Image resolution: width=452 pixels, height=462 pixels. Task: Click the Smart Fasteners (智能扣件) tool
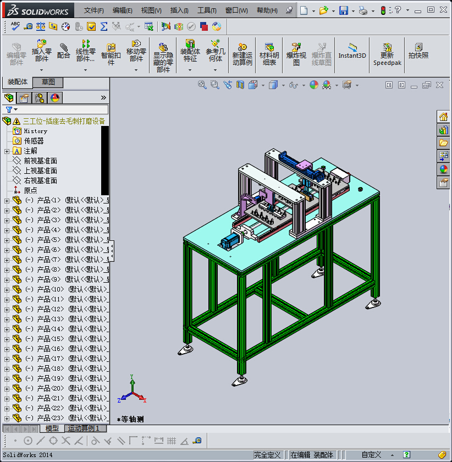111,54
